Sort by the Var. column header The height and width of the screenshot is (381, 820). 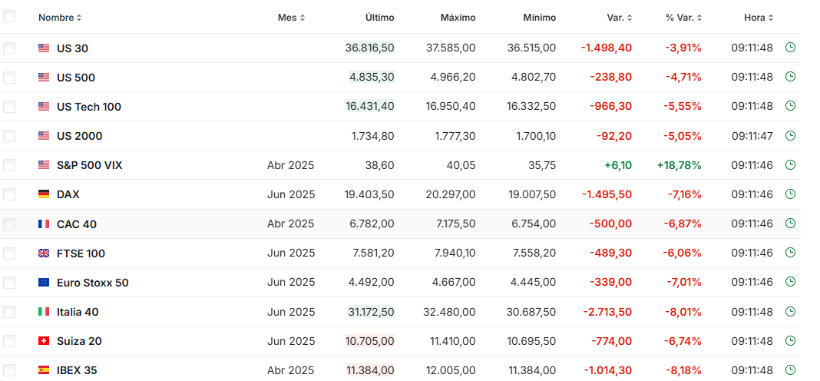tap(619, 18)
